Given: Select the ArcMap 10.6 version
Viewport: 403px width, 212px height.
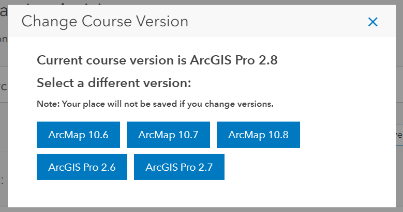Looking at the screenshot, I should coord(78,135).
